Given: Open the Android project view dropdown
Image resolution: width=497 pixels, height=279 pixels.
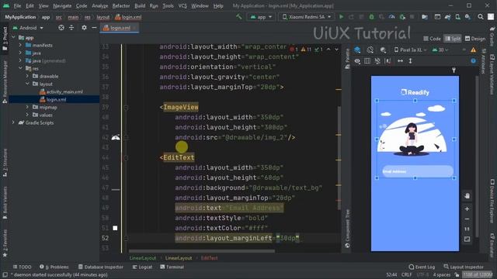Looking at the screenshot, I should [28, 28].
